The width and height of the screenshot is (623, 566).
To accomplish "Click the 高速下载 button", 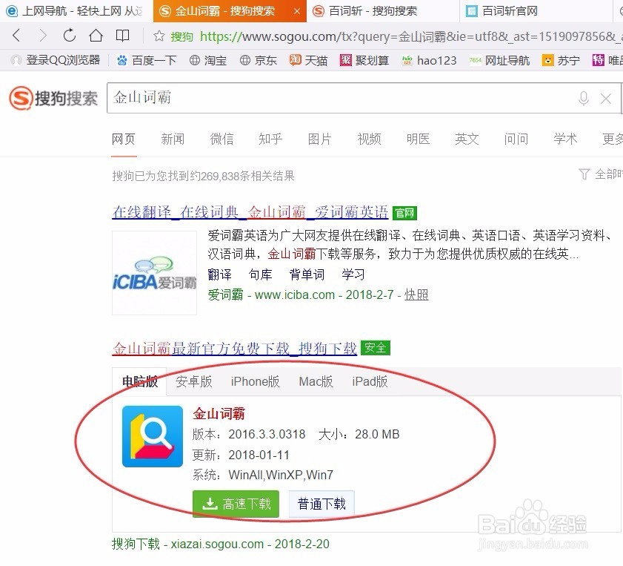I will (x=235, y=504).
